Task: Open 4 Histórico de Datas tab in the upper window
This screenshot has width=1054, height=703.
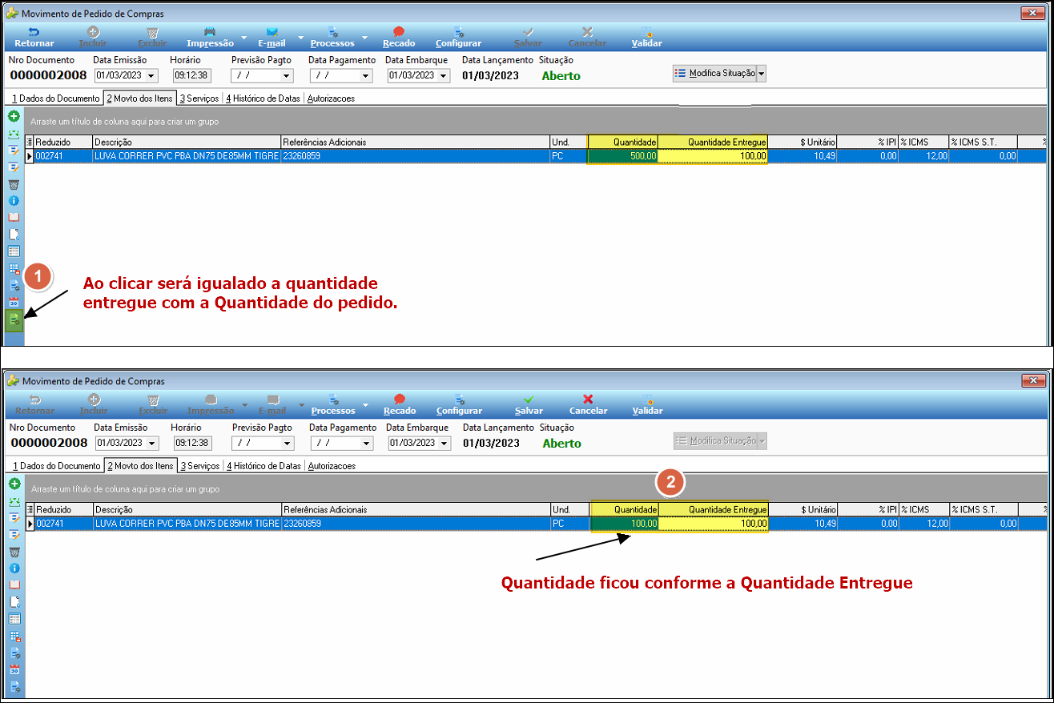Action: [x=263, y=98]
